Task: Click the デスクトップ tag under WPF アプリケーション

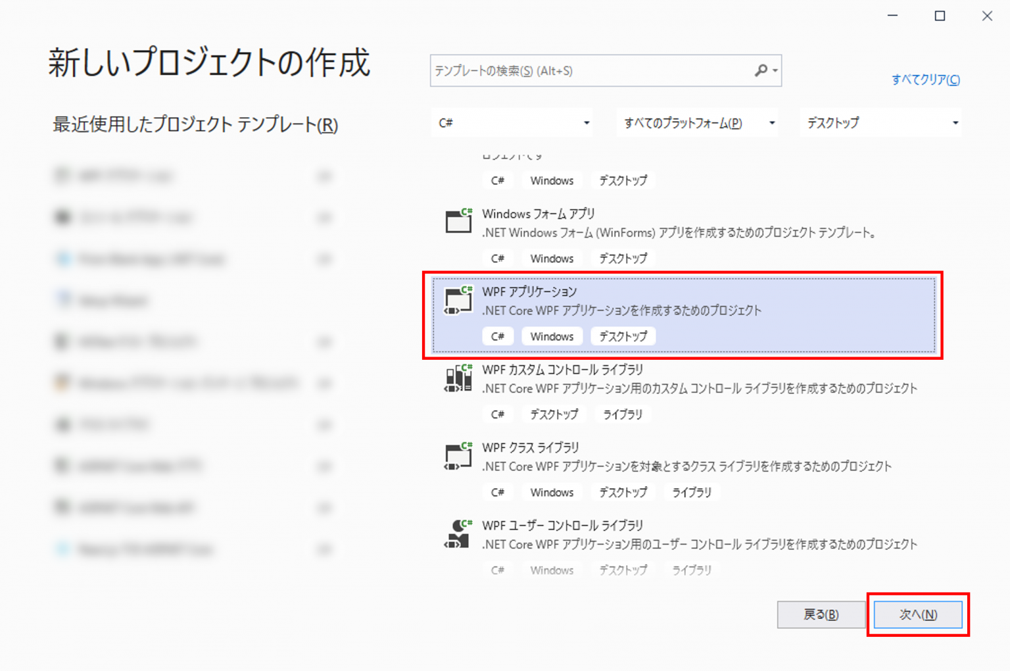Action: tap(623, 335)
